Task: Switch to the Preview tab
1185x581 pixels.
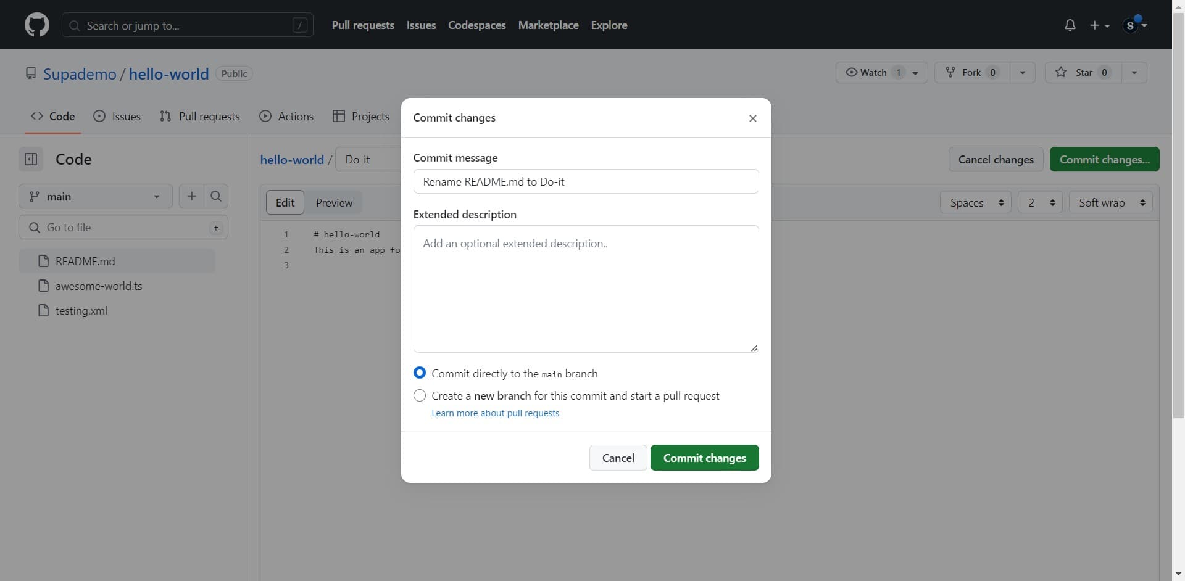Action: pyautogui.click(x=334, y=203)
